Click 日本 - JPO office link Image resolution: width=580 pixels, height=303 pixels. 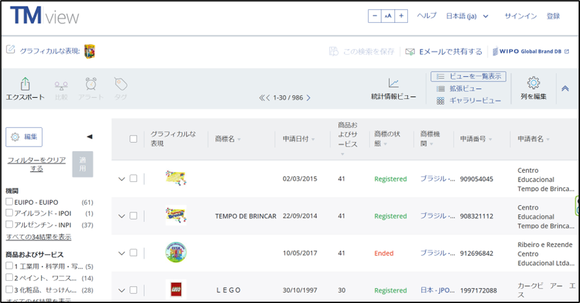pos(437,291)
